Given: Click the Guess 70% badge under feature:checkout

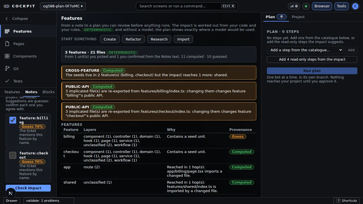Looking at the screenshot, I should point(32,162).
